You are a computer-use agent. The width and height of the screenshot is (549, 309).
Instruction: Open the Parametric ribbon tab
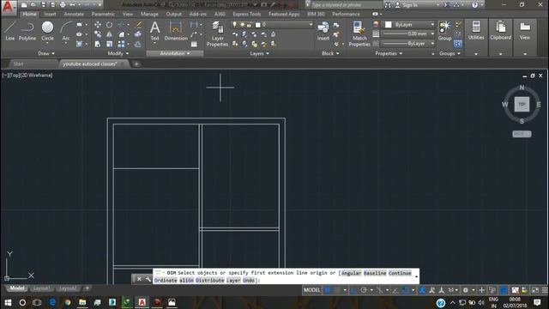(103, 14)
